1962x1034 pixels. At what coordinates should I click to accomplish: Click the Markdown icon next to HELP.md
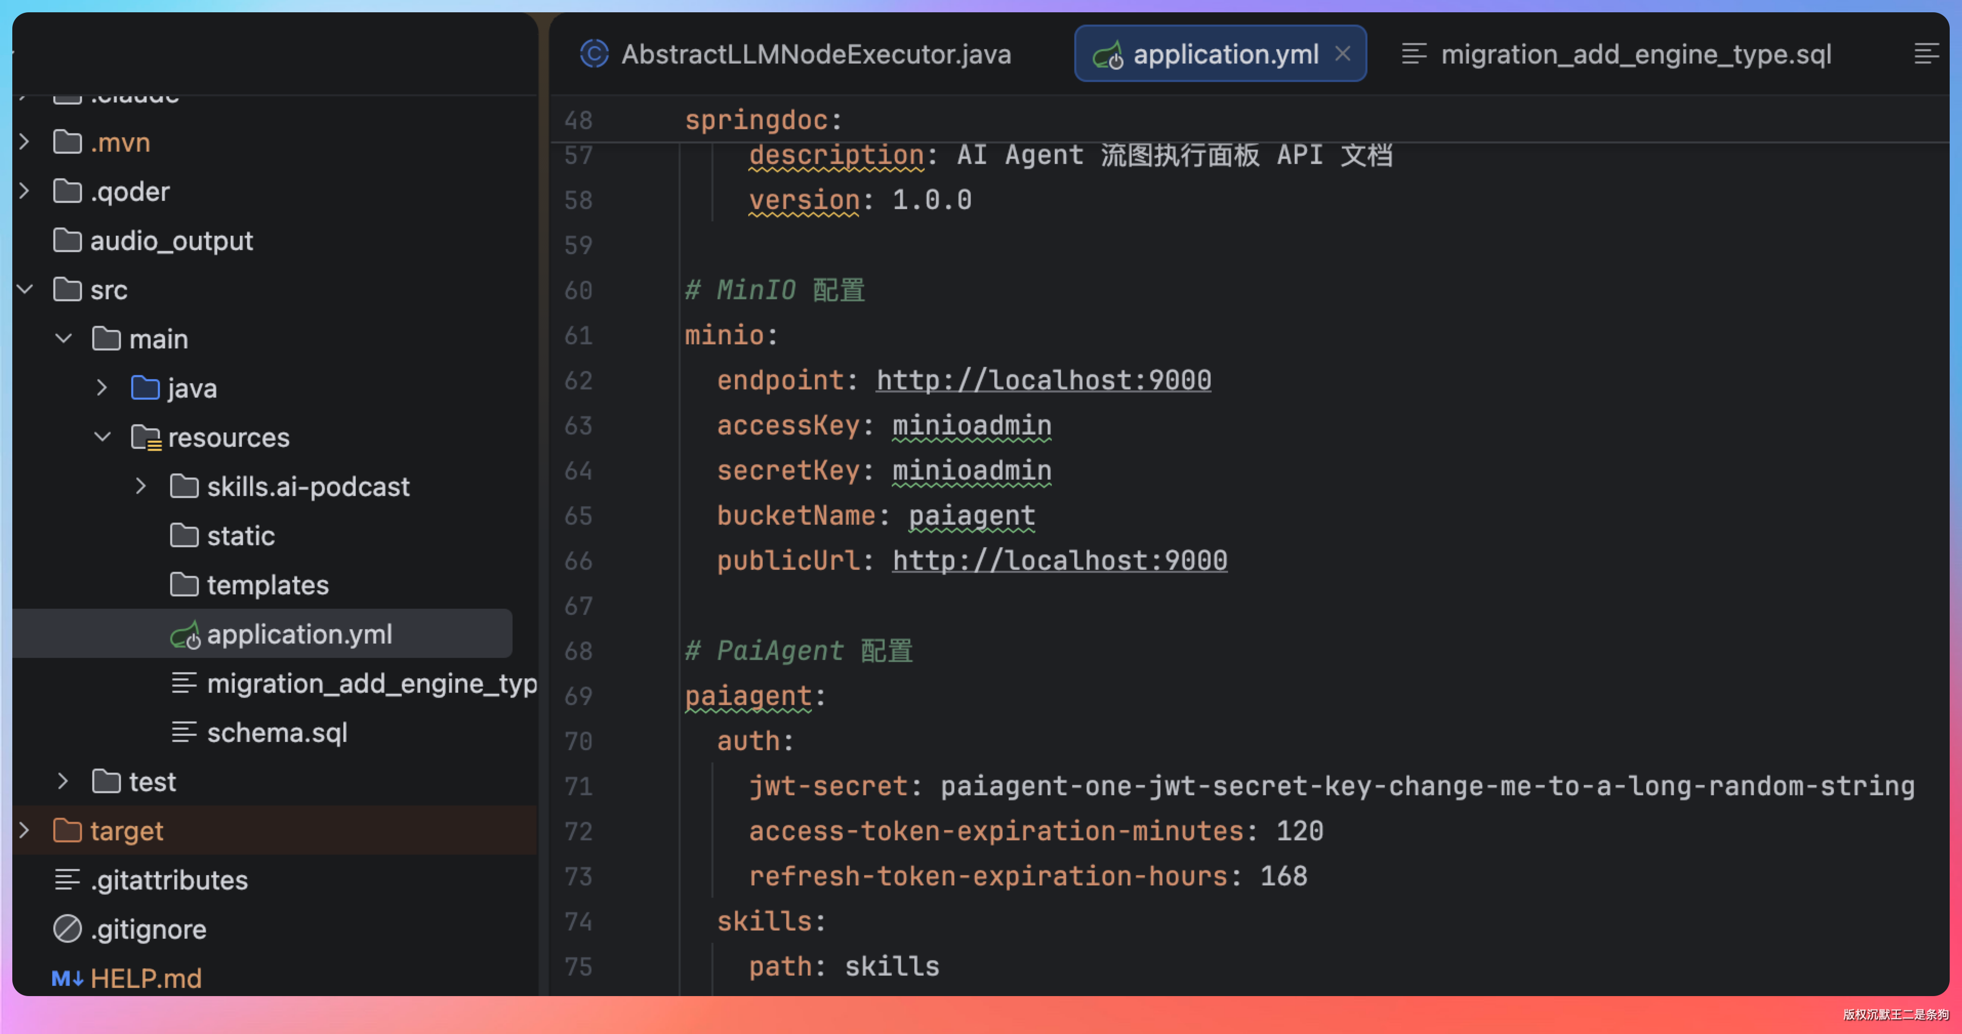tap(67, 979)
